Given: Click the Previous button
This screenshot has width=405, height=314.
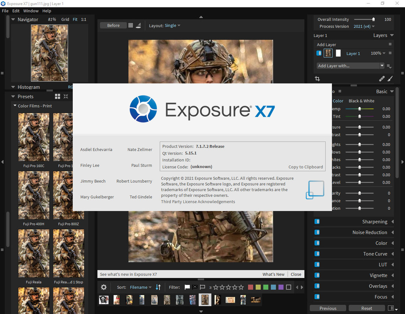Looking at the screenshot, I should [x=328, y=309].
